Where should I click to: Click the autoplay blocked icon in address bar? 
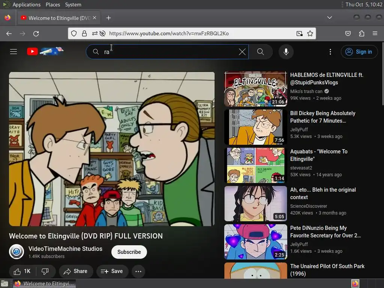[103, 33]
